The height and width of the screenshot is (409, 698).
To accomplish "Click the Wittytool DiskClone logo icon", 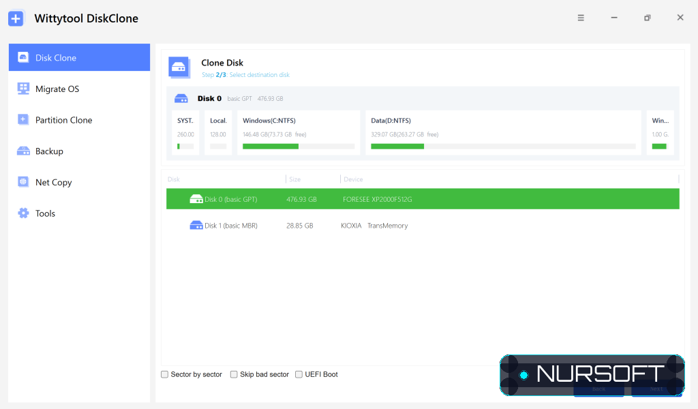I will 16,18.
